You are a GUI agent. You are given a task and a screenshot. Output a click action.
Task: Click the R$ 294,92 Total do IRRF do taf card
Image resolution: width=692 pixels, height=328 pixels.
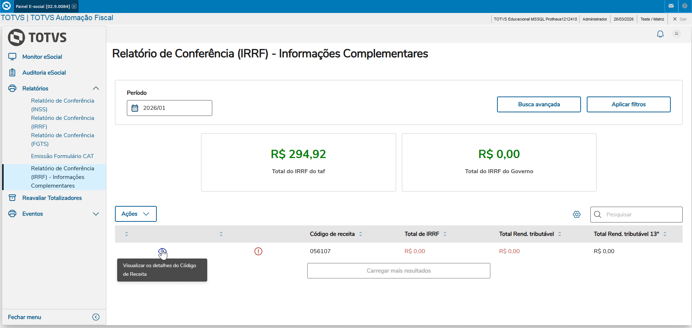pos(298,162)
